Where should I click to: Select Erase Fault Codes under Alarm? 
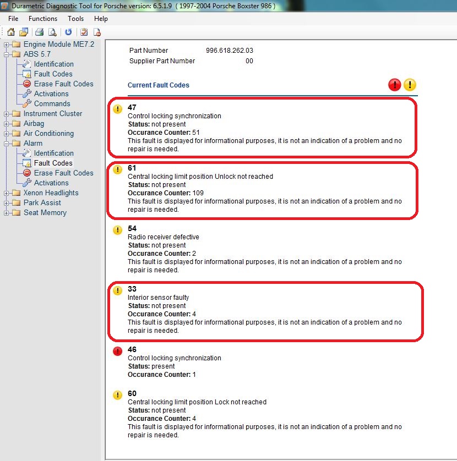coord(63,173)
